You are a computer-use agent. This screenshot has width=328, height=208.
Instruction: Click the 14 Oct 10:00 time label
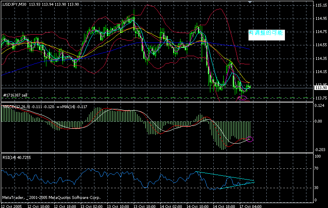[198, 206]
